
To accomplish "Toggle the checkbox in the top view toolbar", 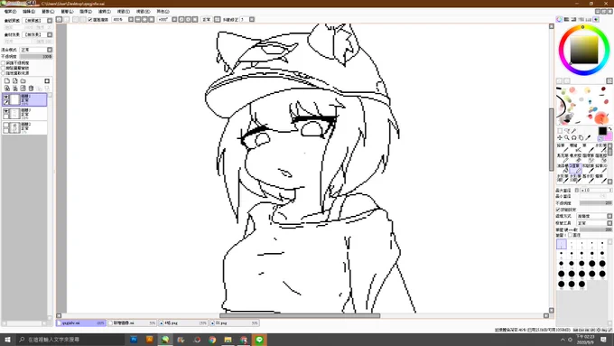I will click(90, 19).
